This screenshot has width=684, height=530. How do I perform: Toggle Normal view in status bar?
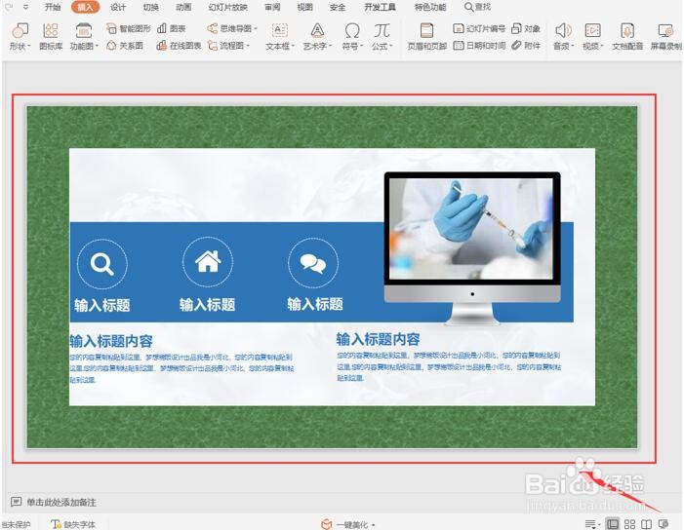pos(613,524)
